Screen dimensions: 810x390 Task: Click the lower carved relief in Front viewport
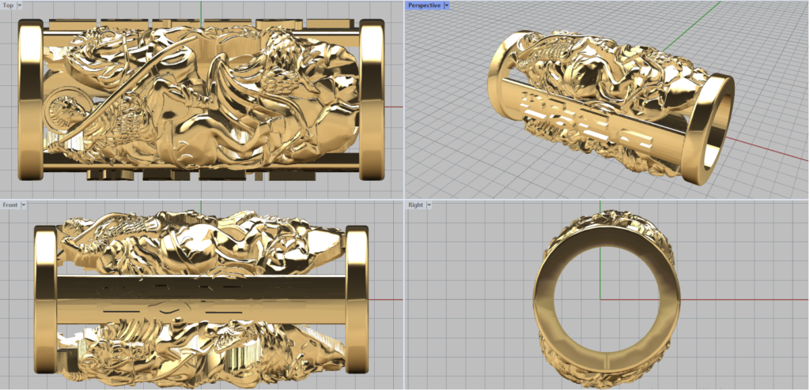point(198,351)
